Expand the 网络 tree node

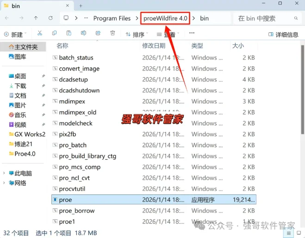coord(4,183)
